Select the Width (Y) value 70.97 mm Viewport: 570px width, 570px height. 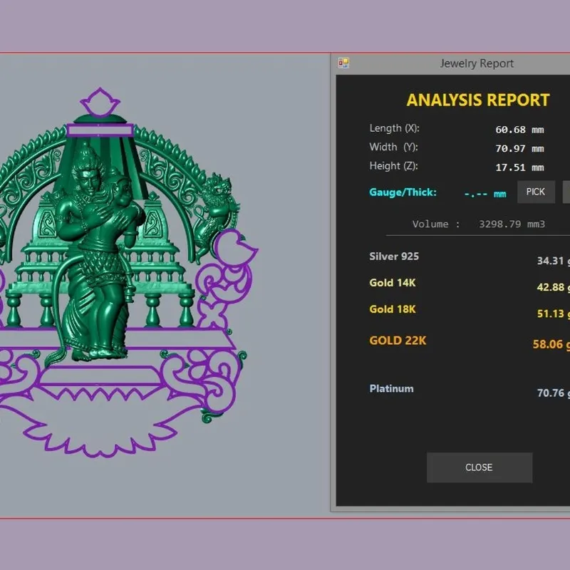519,149
